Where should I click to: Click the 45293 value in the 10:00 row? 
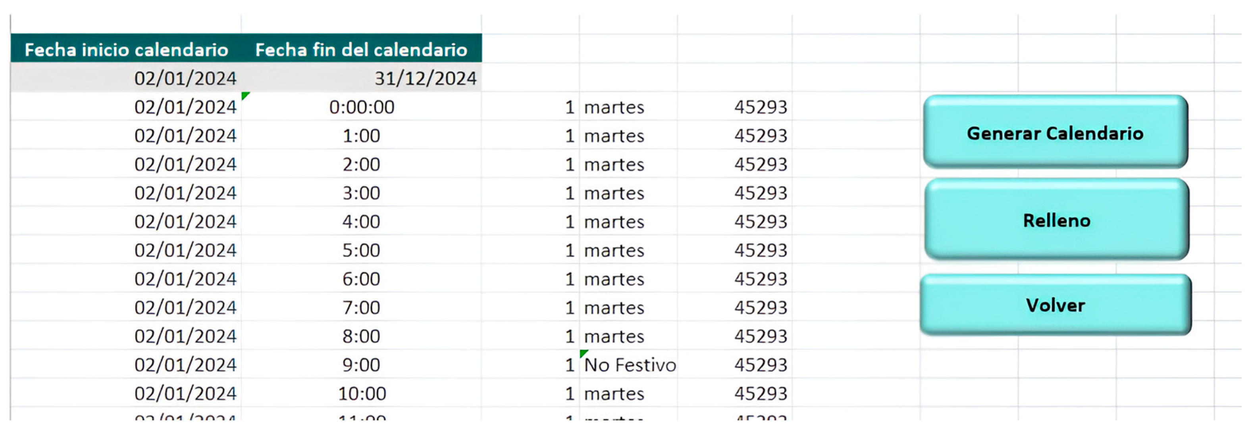point(760,393)
